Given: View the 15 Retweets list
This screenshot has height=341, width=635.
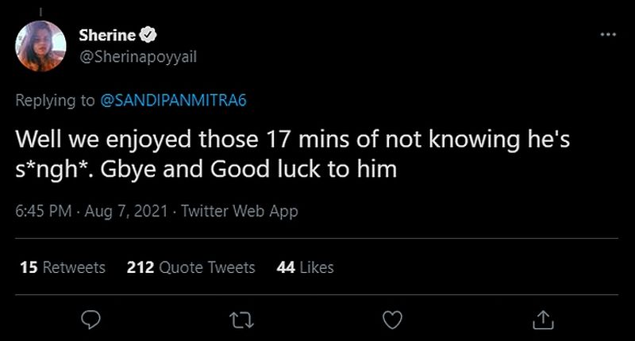Looking at the screenshot, I should pyautogui.click(x=62, y=267).
